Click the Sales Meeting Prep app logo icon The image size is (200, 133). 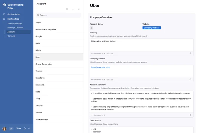pyautogui.click(x=4, y=5)
